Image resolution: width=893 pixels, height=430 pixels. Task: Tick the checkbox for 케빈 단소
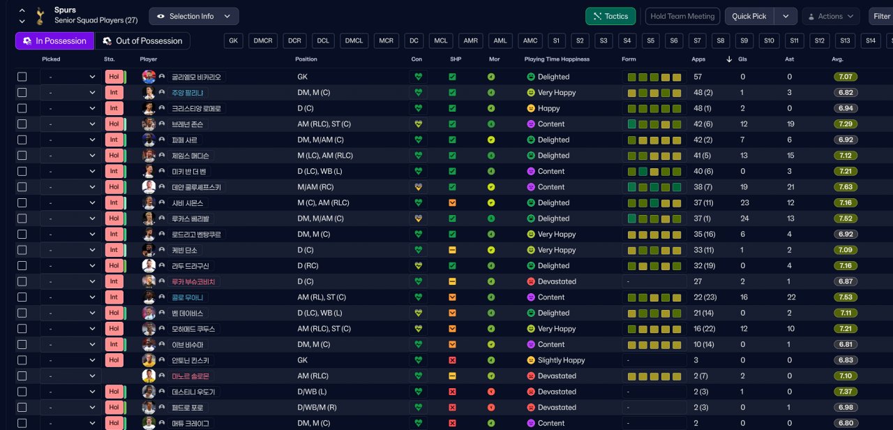pyautogui.click(x=22, y=250)
